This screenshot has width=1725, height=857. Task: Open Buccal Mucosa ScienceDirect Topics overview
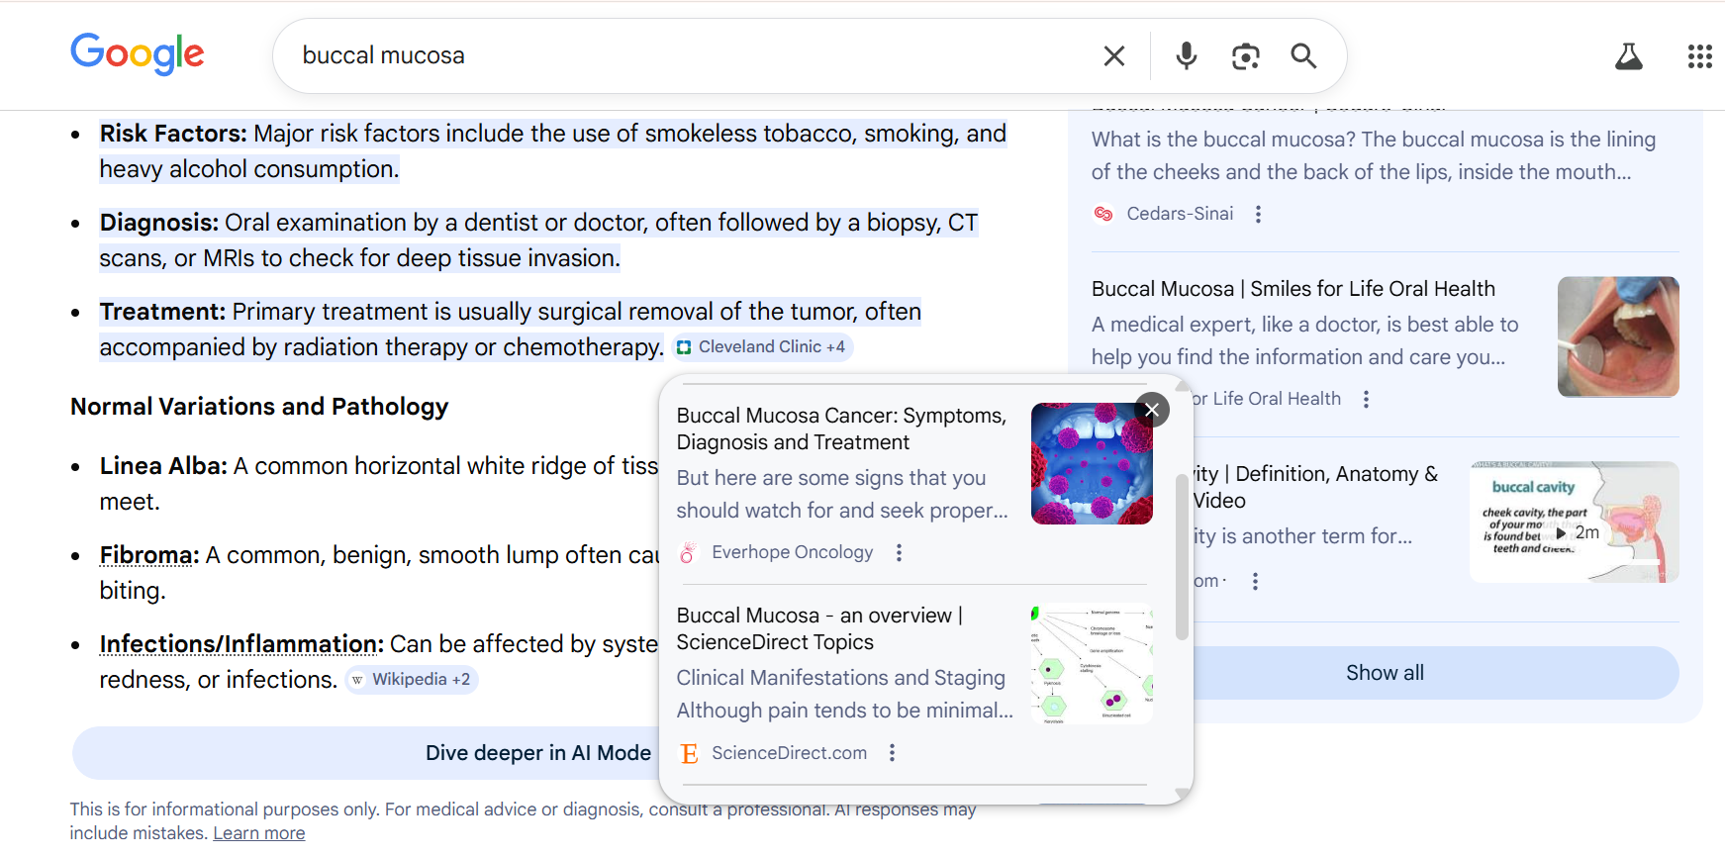click(819, 628)
